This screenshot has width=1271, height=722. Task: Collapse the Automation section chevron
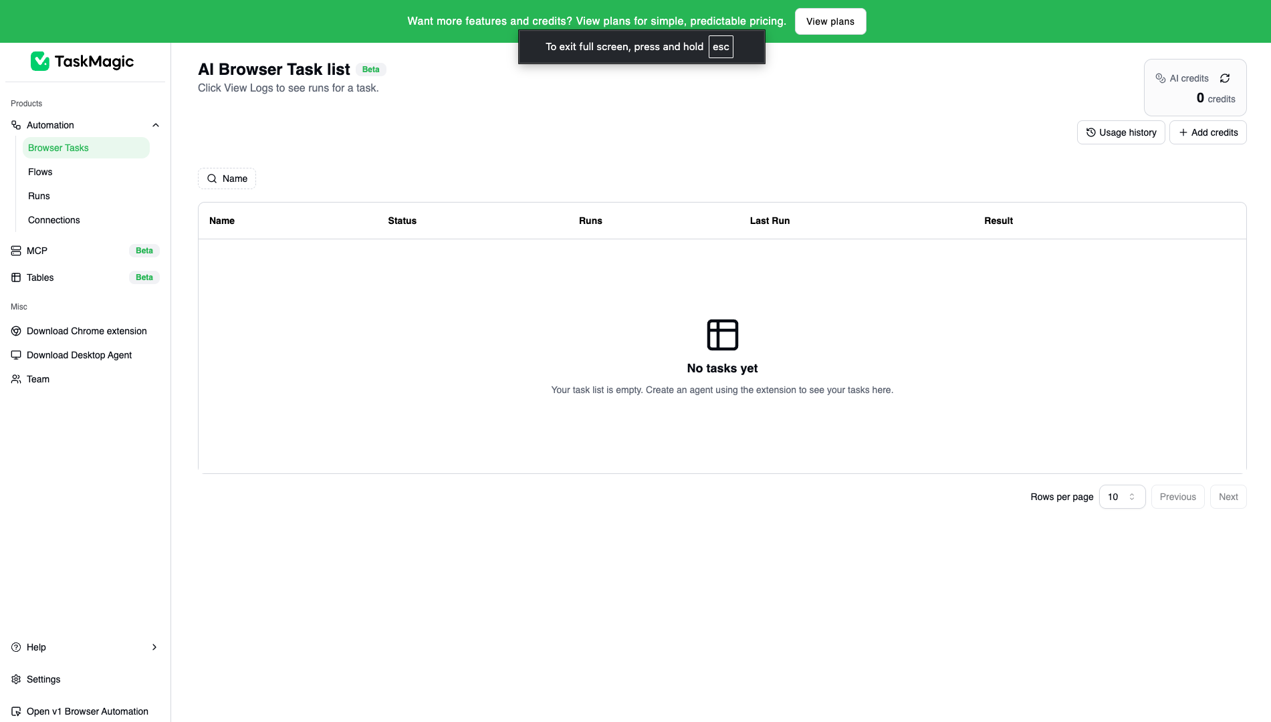156,125
